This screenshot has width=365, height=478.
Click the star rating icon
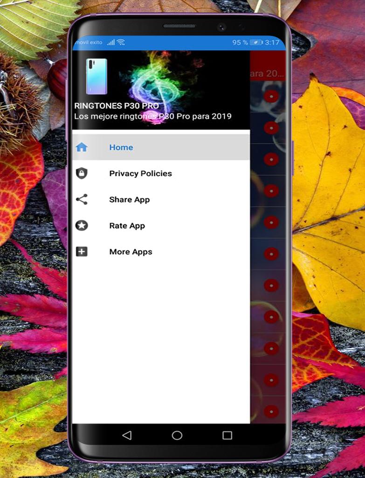(82, 225)
